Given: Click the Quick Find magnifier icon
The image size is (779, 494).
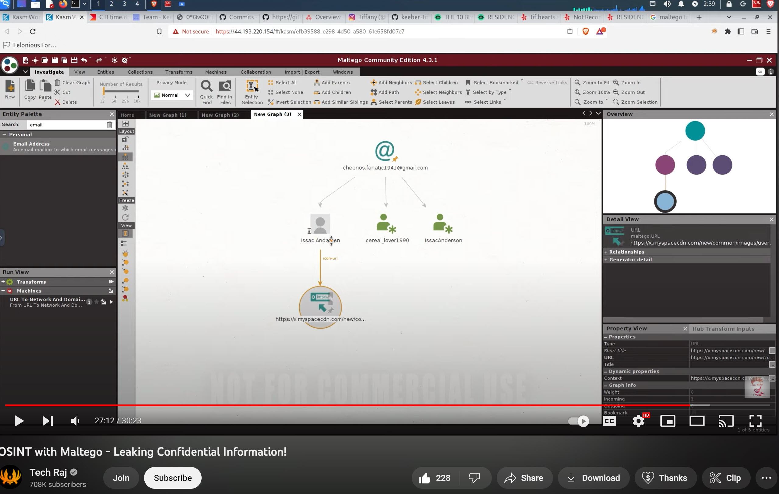Looking at the screenshot, I should (x=206, y=86).
